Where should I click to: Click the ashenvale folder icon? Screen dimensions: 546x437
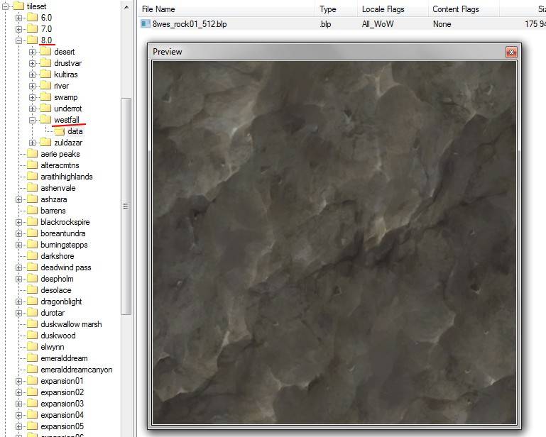pos(32,188)
